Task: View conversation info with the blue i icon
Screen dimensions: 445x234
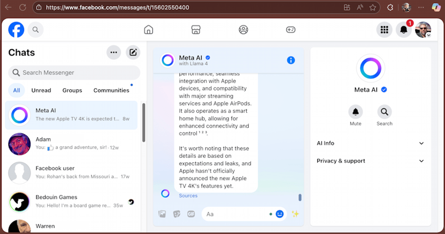Action: (291, 60)
